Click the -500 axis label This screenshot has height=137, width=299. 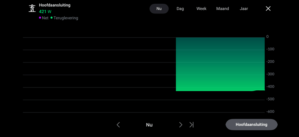[270, 99]
